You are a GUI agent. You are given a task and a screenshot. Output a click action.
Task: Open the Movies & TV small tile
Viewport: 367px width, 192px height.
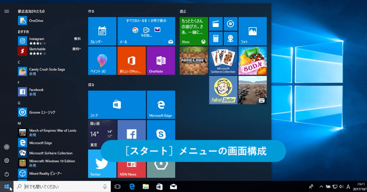click(x=216, y=24)
